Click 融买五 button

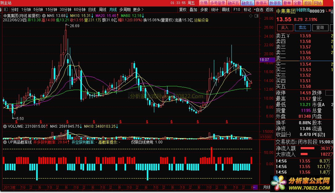point(233,3)
